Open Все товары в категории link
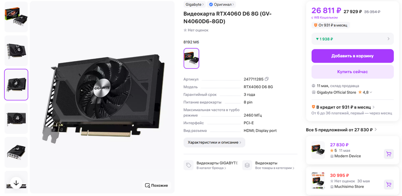Image resolution: width=402 pixels, height=196 pixels. (x=275, y=168)
